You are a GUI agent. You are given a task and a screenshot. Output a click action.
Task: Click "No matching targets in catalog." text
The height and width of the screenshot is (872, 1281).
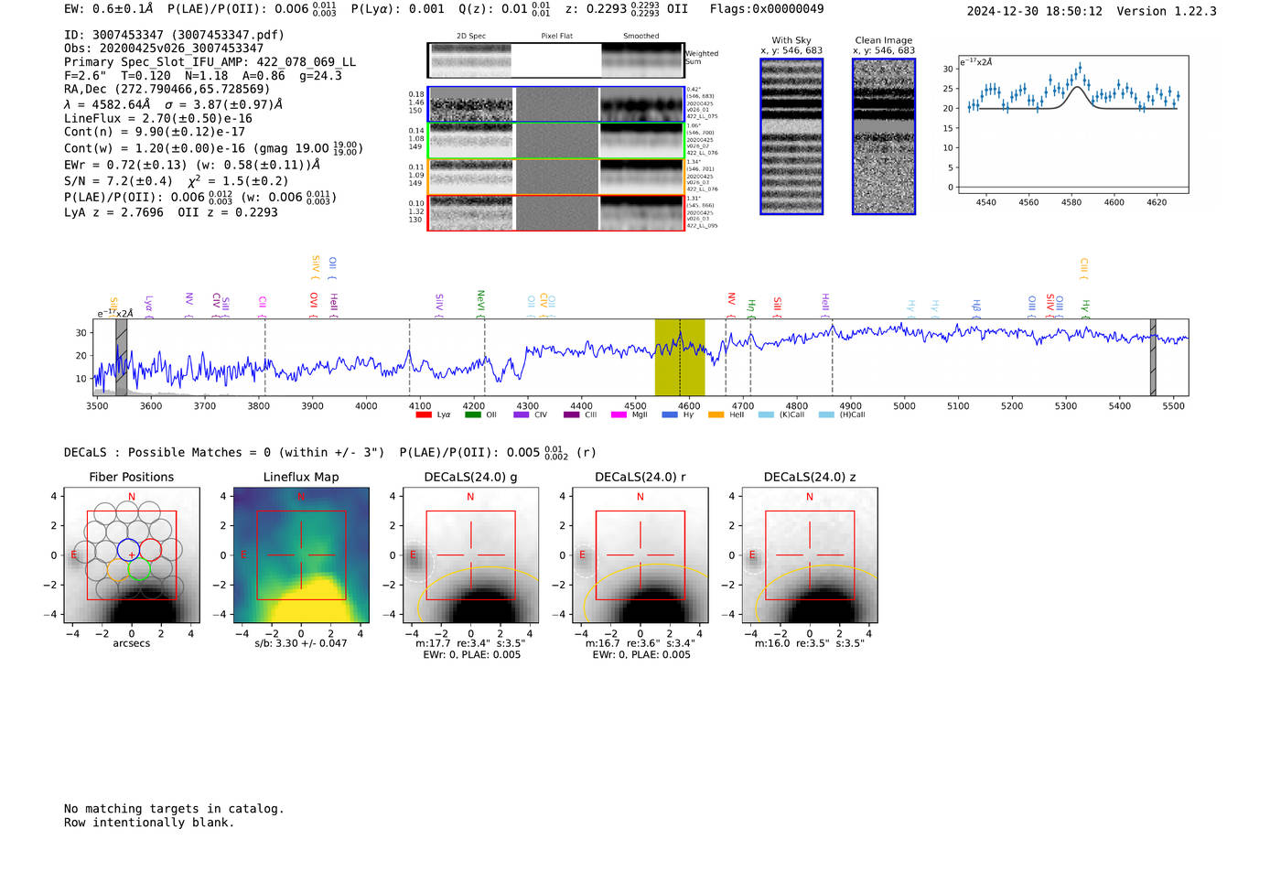pos(174,809)
